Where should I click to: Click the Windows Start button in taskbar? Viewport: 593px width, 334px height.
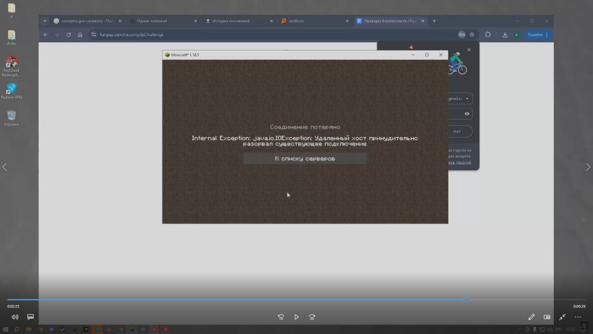[x=5, y=329]
